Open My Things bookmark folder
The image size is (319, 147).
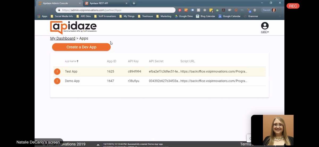click(127, 16)
